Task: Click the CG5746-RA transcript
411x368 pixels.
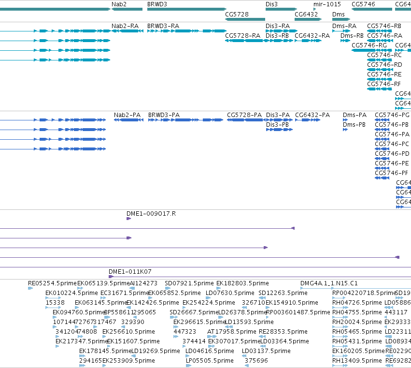Action: [x=380, y=41]
